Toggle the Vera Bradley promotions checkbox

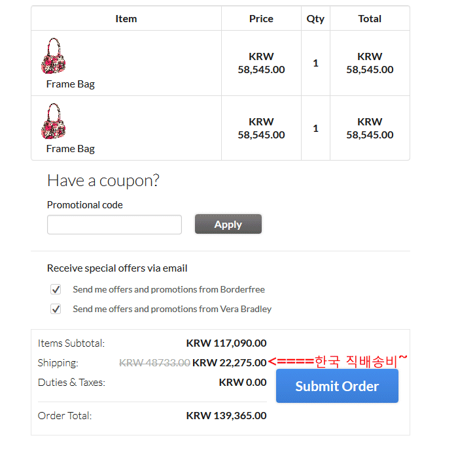[x=56, y=309]
